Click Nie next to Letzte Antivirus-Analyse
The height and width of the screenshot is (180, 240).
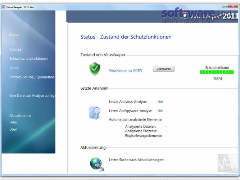tap(160, 102)
